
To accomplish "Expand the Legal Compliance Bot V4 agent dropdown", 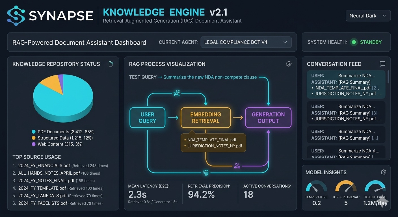I will tap(246, 42).
